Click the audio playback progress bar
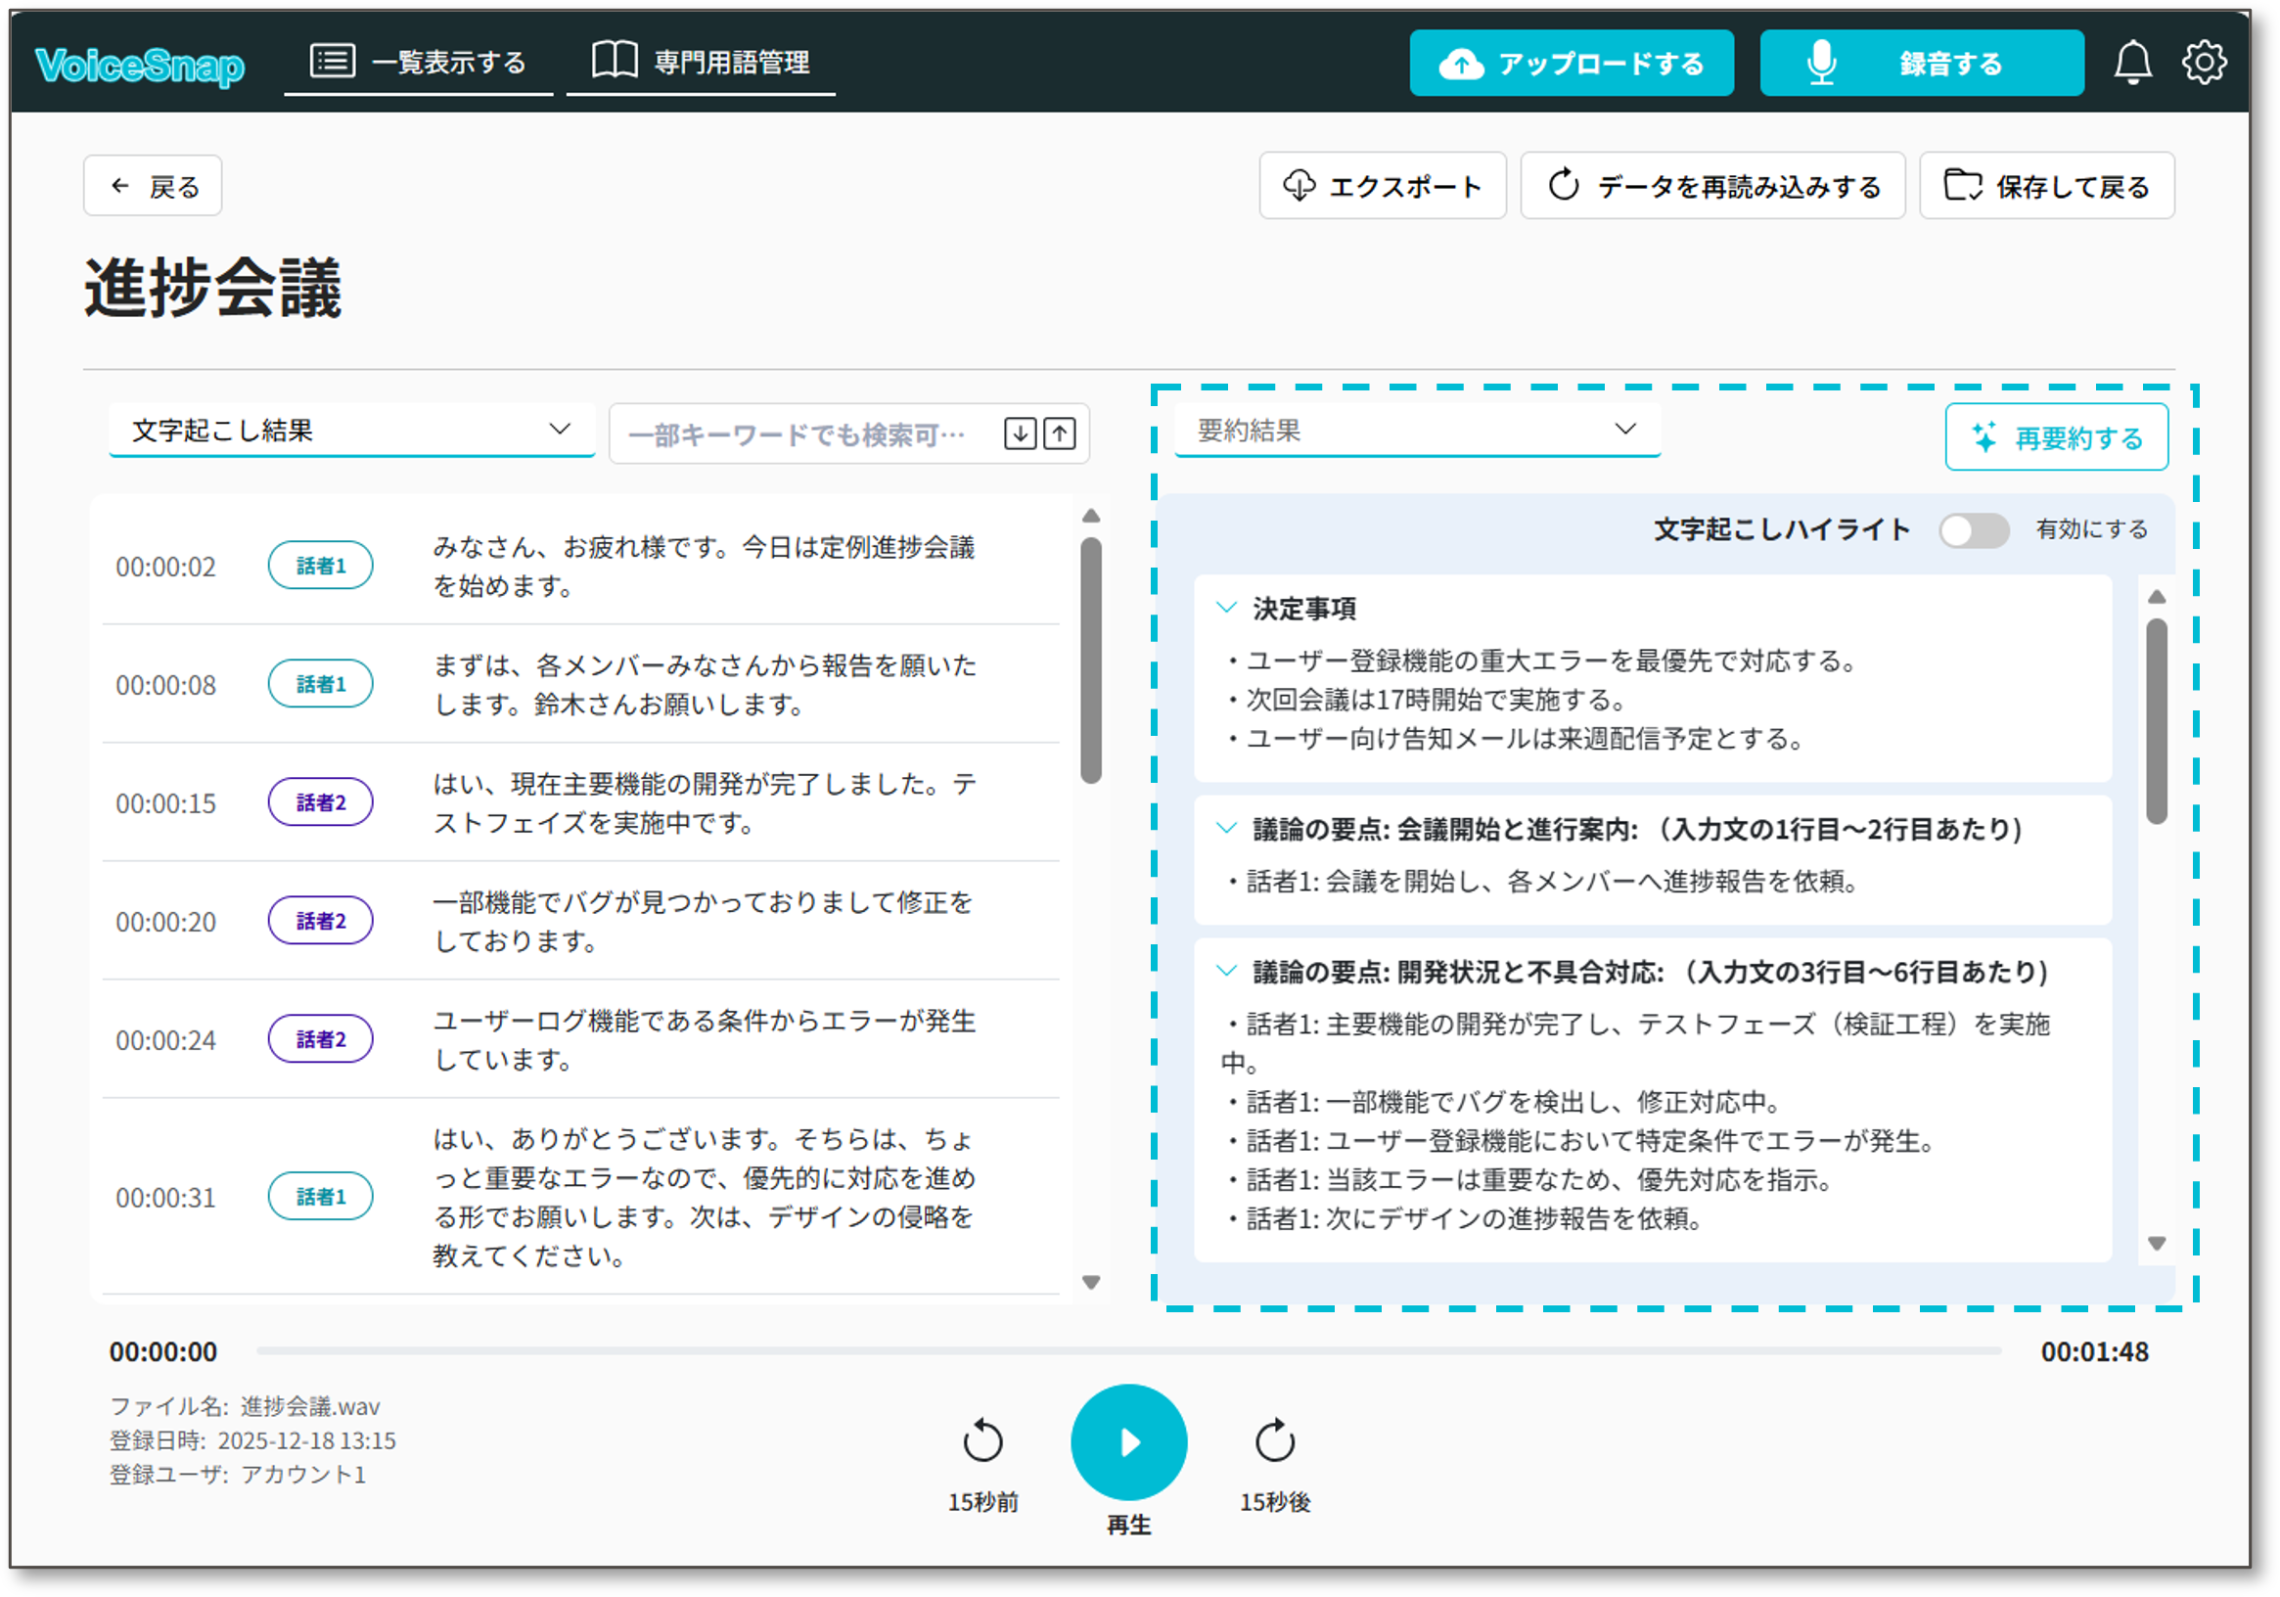The height and width of the screenshot is (1597, 2280). [1128, 1350]
